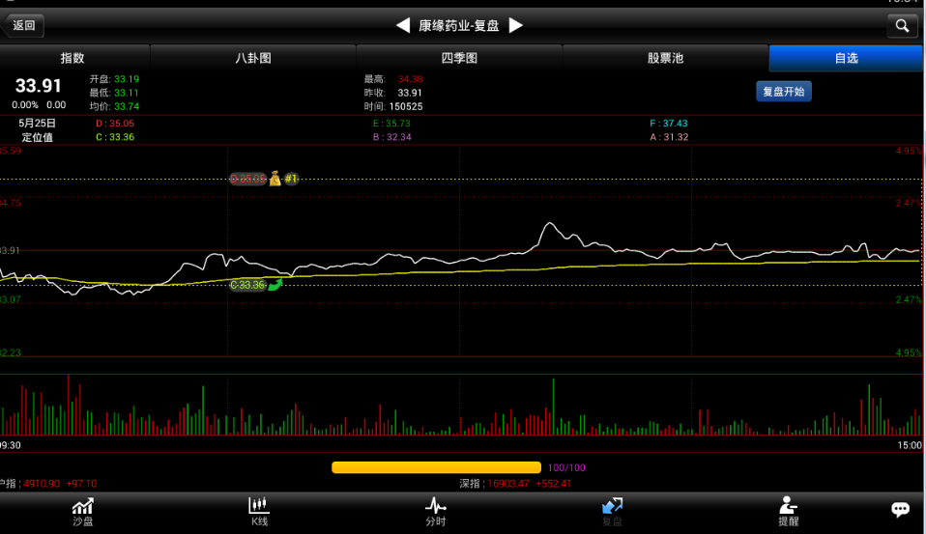This screenshot has width=926, height=534.
Task: Click the C : 33.36 level value
Action: 115,137
